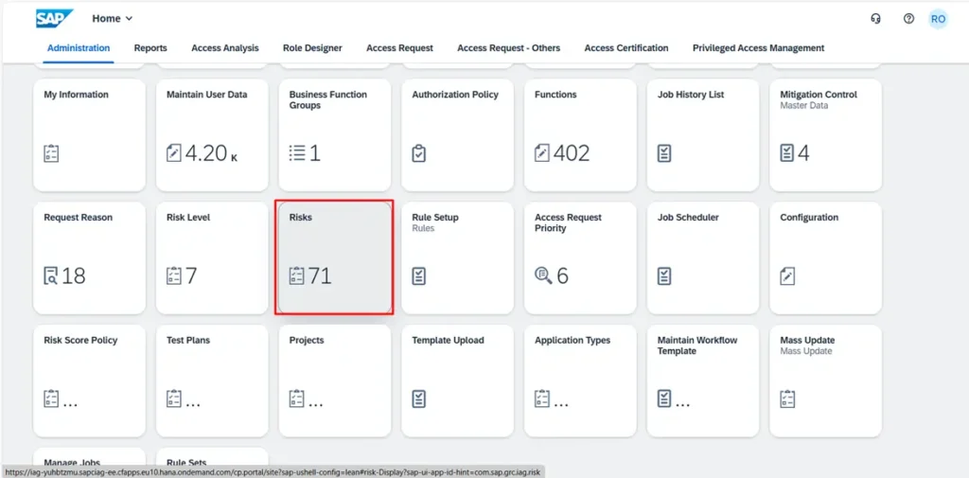Viewport: 969px width, 478px height.
Task: Open the Job Scheduler tile
Action: click(703, 257)
